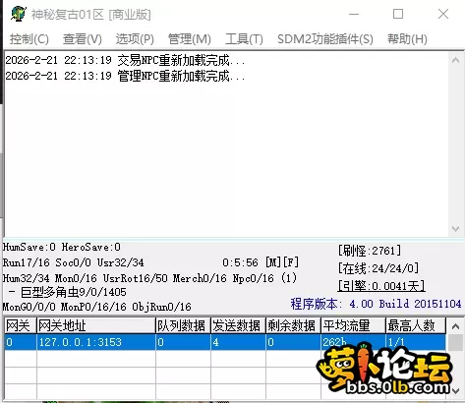Viewport: 465px width, 403px height.
Task: Maximize the 神秘复古01区 window
Action: pyautogui.click(x=398, y=14)
